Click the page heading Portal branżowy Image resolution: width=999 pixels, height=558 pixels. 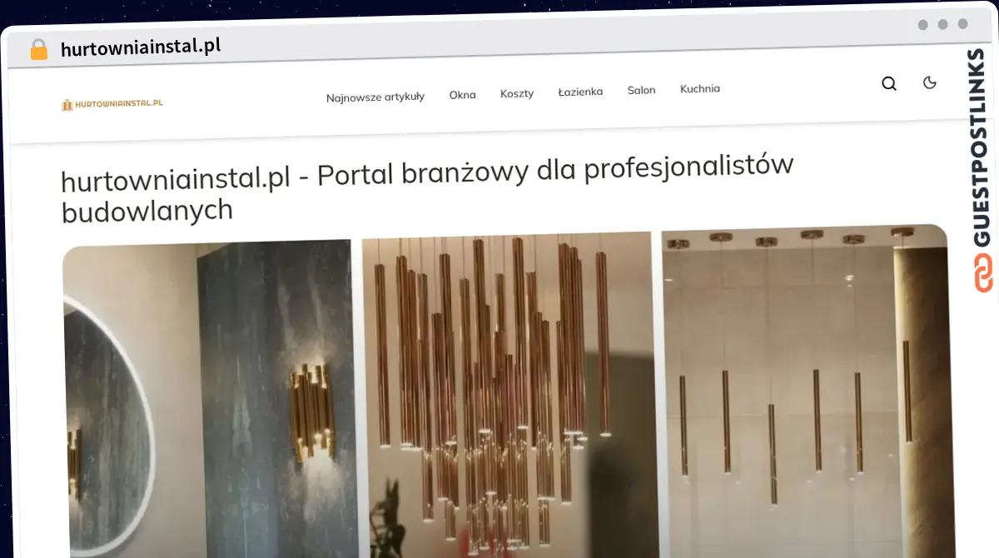coord(427,188)
